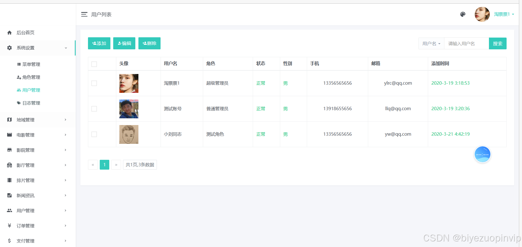
Task: Click the avatar photo of 淘票票1 row
Action: pos(129,83)
